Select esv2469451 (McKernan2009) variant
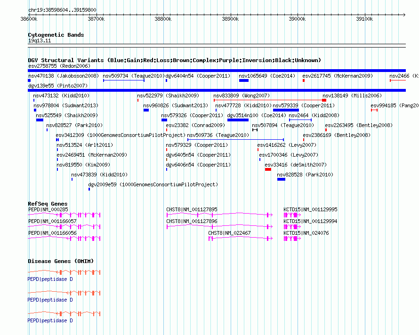The width and height of the screenshot is (419, 335). click(x=92, y=155)
